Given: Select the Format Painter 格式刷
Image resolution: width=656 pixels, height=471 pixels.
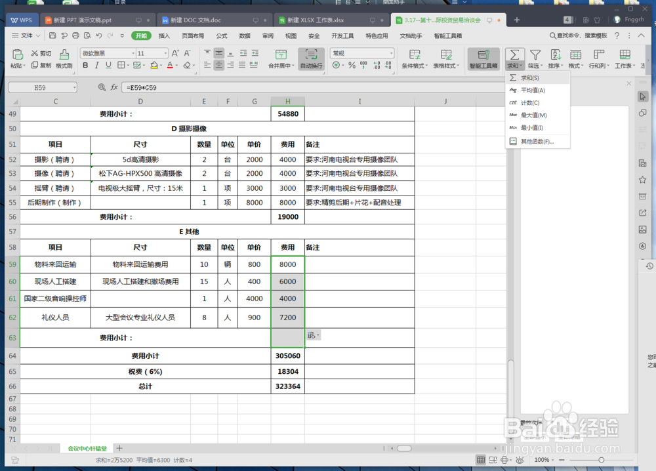Looking at the screenshot, I should pyautogui.click(x=64, y=58).
